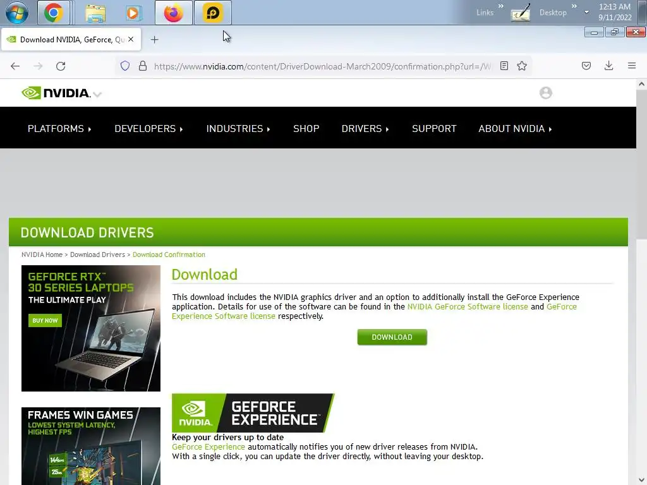Open the media player taskbar icon

(133, 13)
